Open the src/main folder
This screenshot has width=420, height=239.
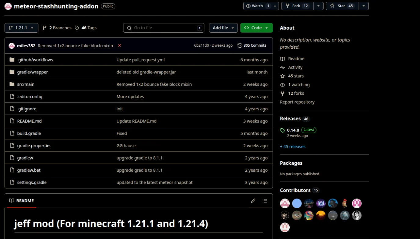[26, 84]
